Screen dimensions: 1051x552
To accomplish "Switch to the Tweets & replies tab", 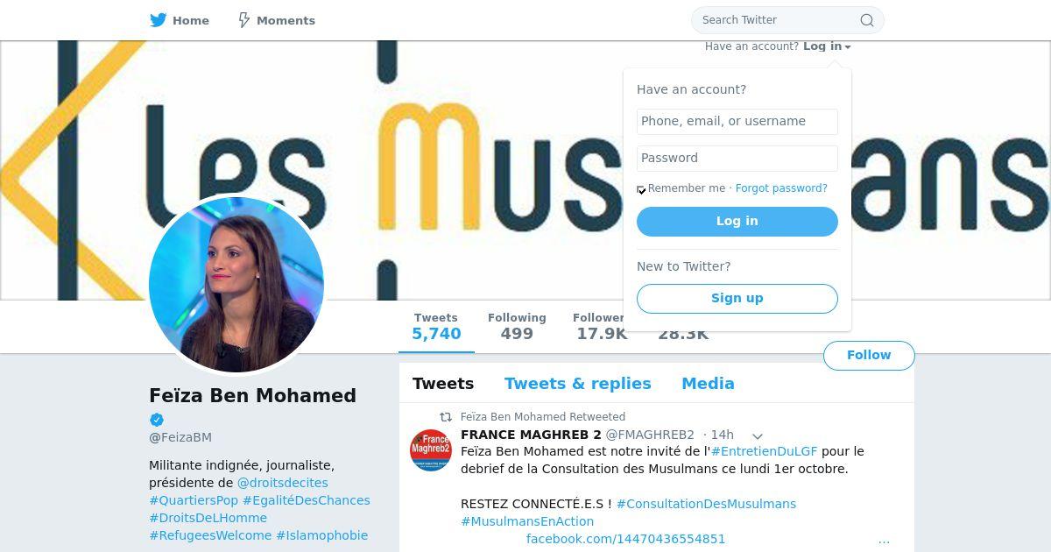I will [578, 384].
